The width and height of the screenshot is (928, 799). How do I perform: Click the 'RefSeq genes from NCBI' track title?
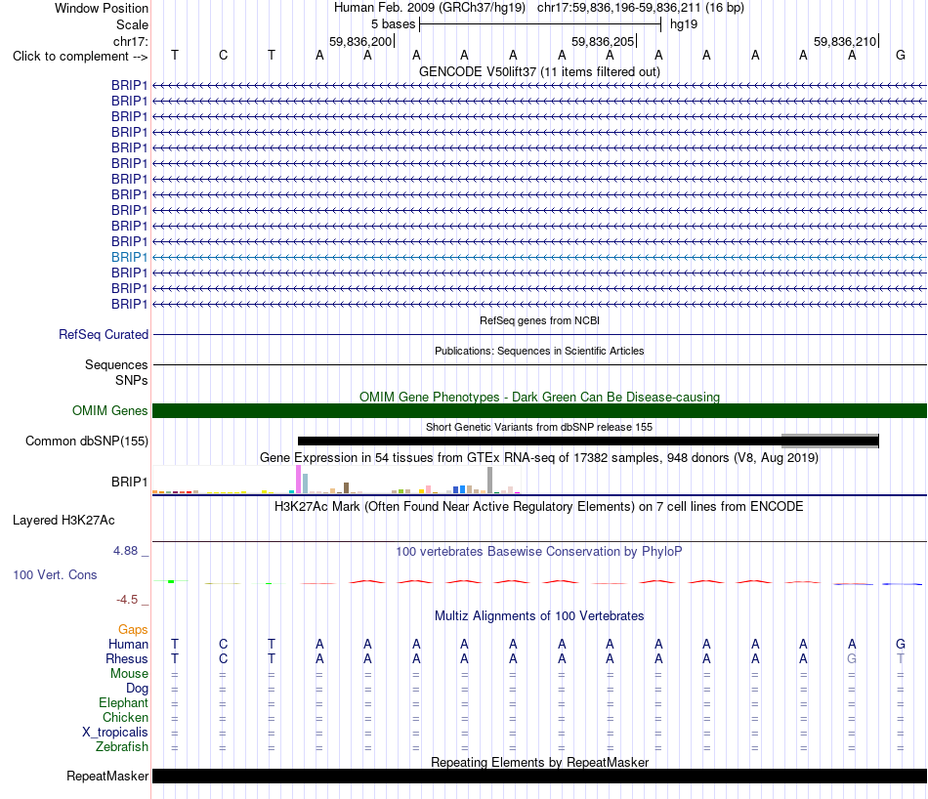539,320
